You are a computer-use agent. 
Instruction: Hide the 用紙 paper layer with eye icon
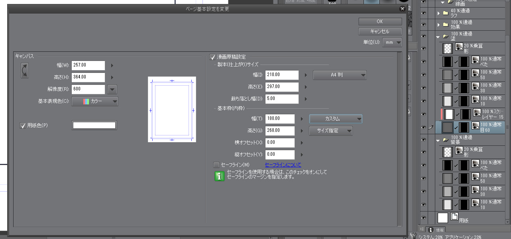tap(424, 217)
